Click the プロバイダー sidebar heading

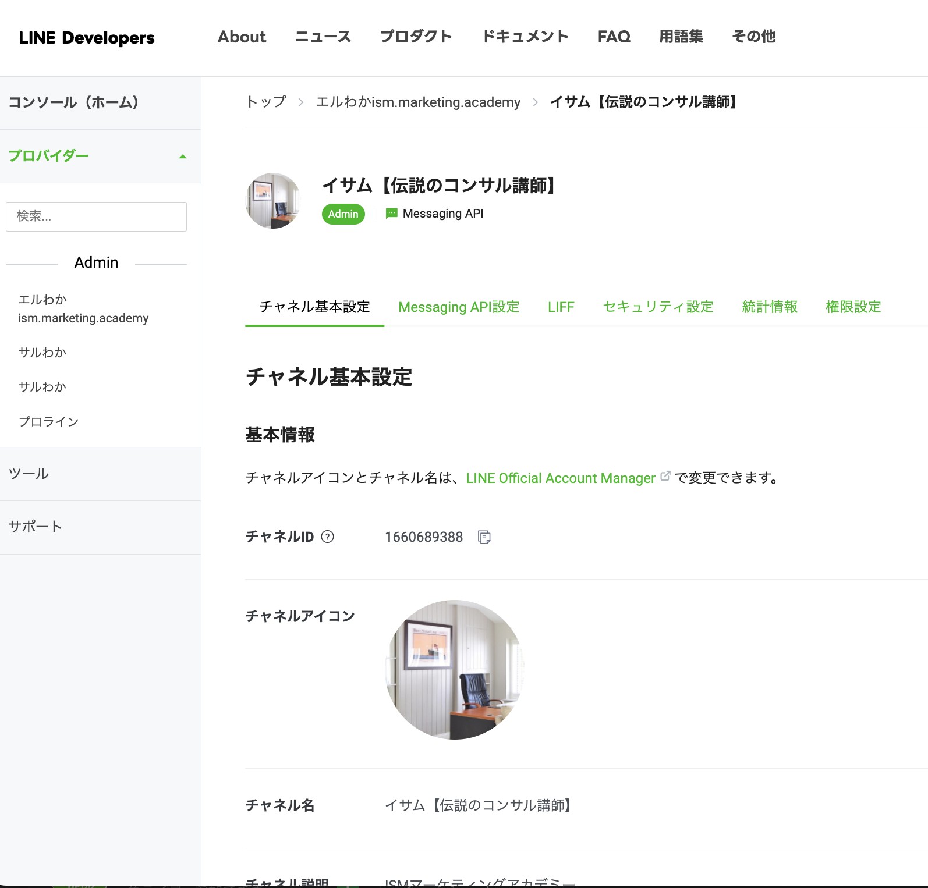tap(49, 156)
